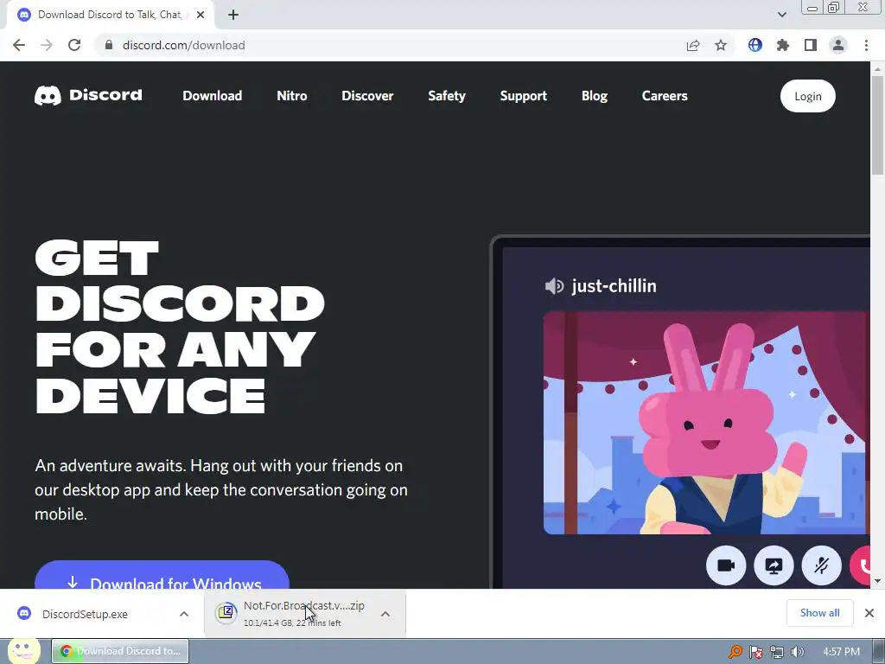
Task: Open the tab search dropdown arrow
Action: click(x=781, y=15)
